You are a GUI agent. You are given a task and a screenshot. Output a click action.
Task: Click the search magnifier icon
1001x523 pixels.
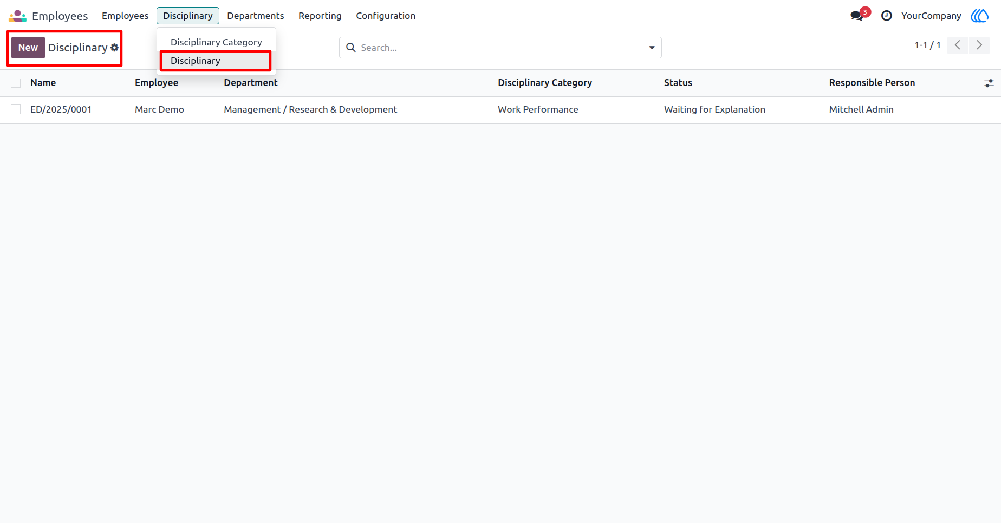coord(351,48)
